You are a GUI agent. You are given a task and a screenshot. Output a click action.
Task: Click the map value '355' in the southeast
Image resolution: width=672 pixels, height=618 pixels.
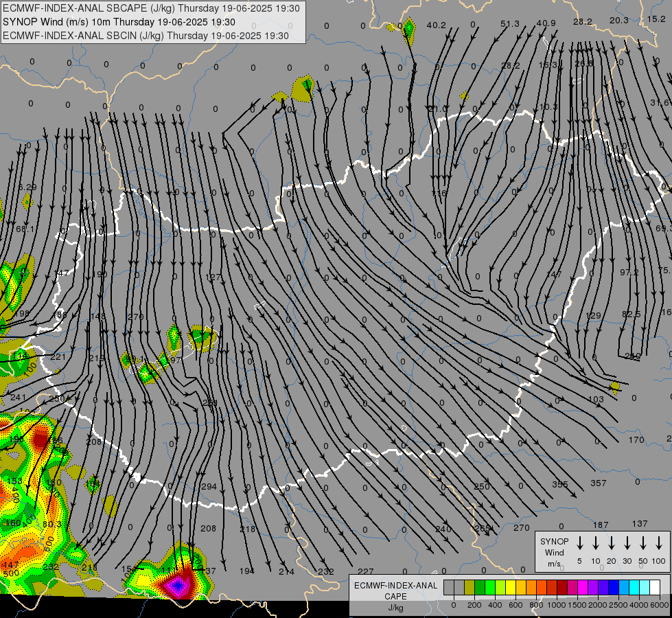pyautogui.click(x=559, y=484)
